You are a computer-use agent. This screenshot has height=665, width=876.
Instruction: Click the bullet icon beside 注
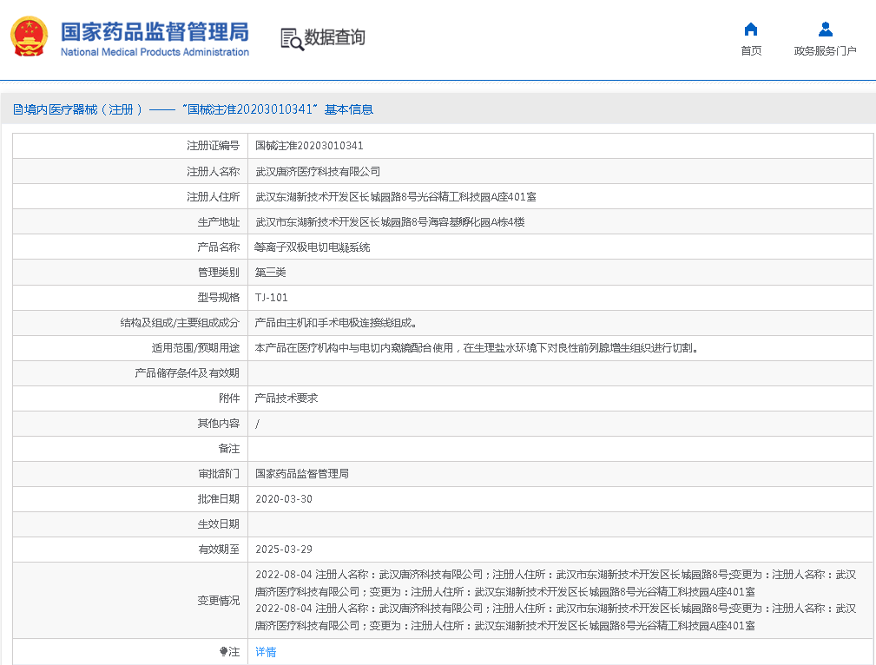coord(223,651)
